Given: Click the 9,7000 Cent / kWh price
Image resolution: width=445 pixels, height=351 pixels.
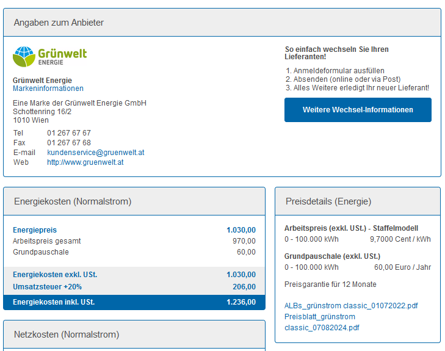Looking at the screenshot, I should click(x=400, y=239).
